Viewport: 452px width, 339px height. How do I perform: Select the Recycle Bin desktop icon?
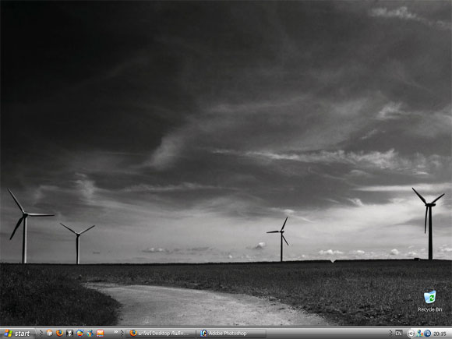click(430, 301)
